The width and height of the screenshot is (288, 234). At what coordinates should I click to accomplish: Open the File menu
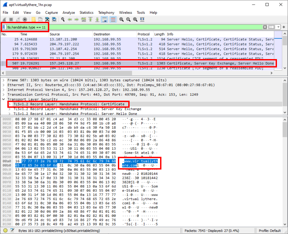pos(5,12)
